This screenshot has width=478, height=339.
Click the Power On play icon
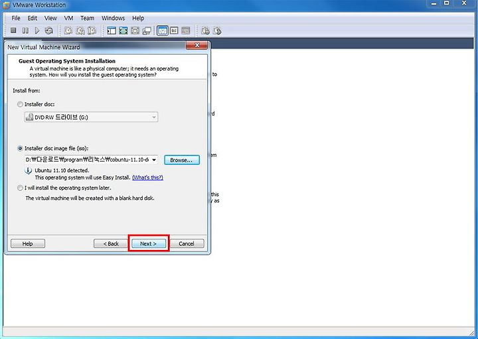tap(37, 31)
